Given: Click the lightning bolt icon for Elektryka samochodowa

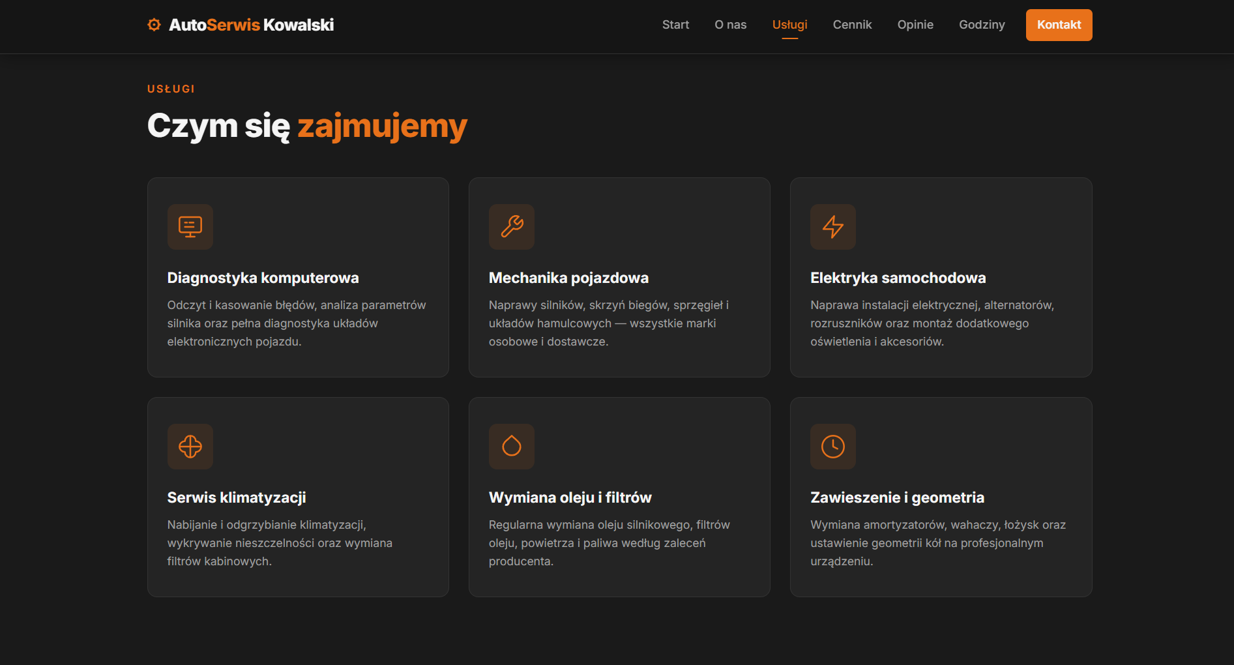Looking at the screenshot, I should point(833,227).
